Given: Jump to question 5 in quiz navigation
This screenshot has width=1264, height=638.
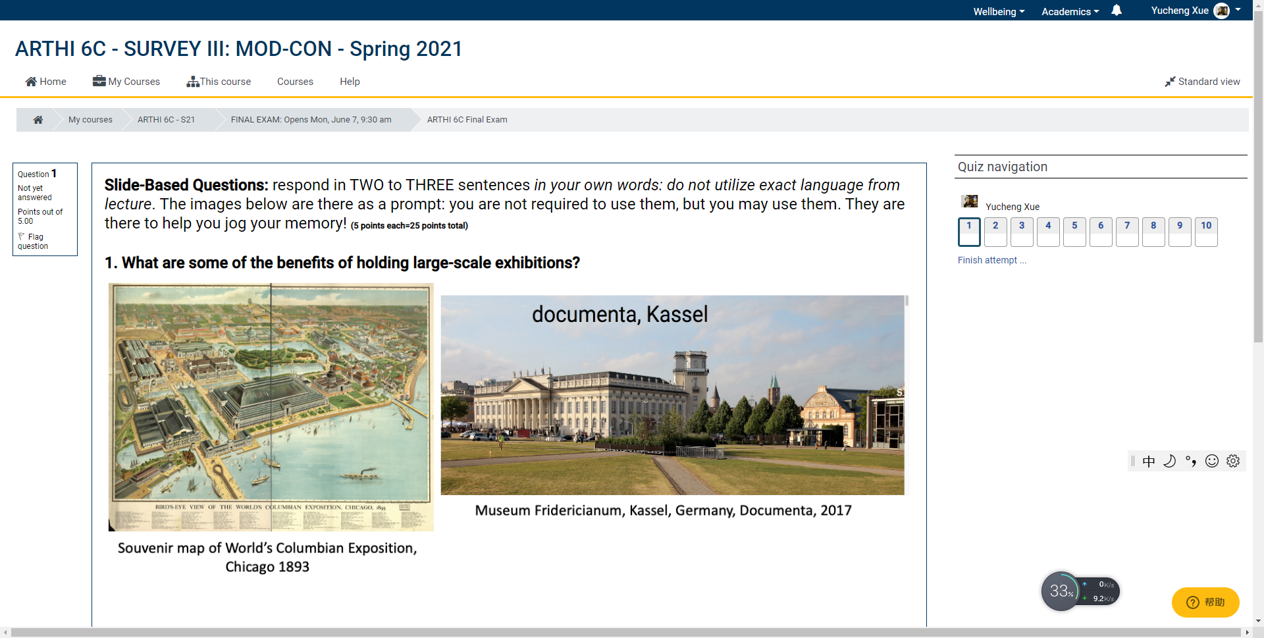Looking at the screenshot, I should 1074,232.
